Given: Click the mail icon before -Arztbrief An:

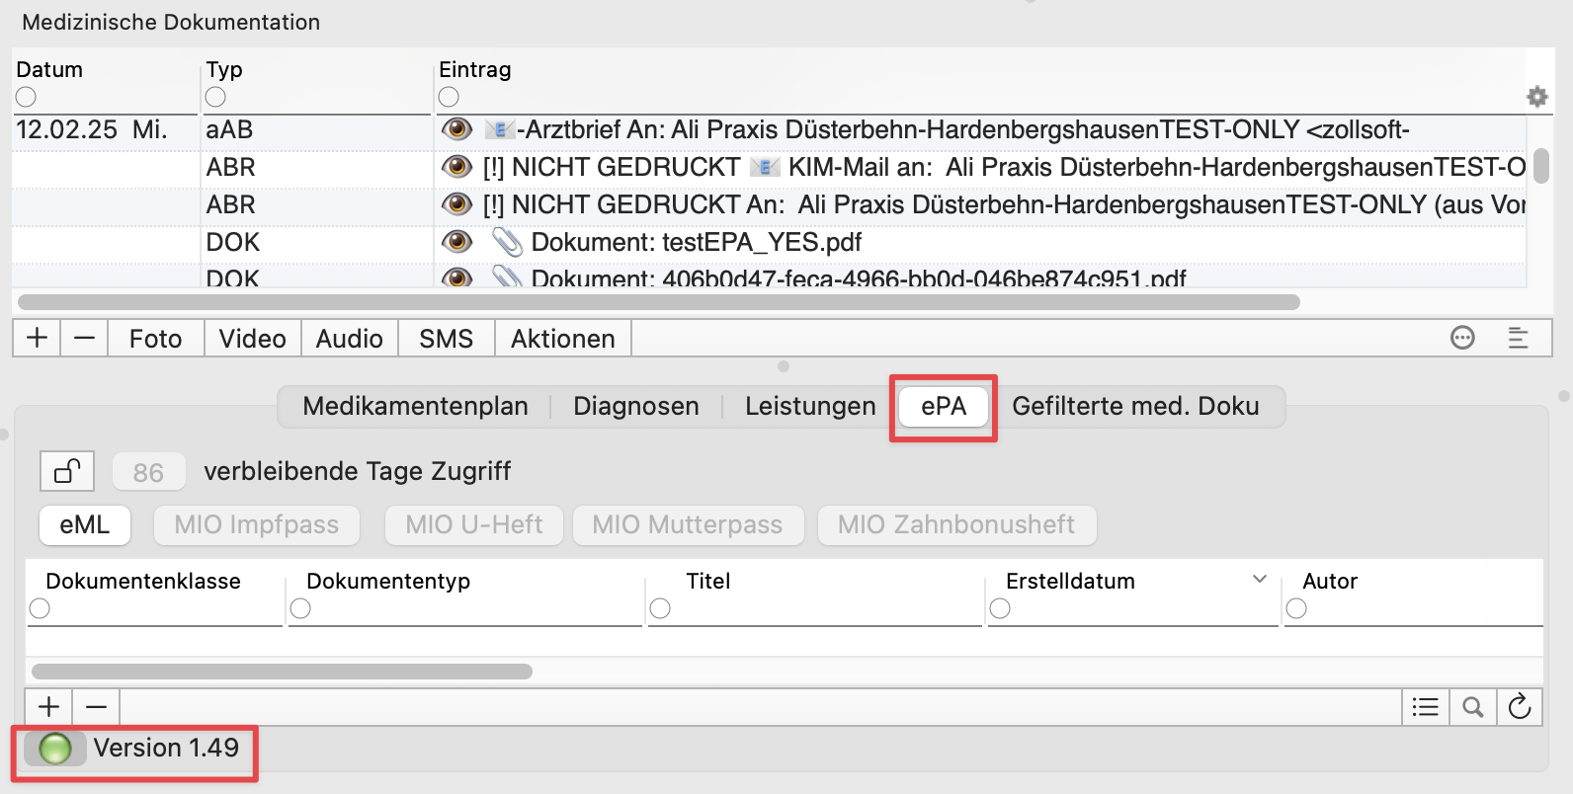Looking at the screenshot, I should [x=499, y=129].
